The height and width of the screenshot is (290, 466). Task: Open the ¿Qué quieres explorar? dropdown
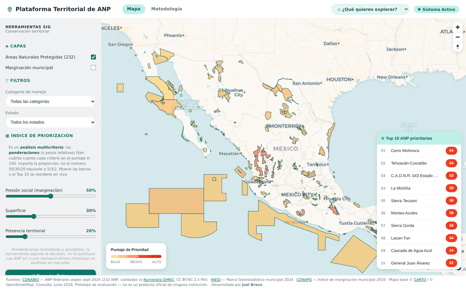pyautogui.click(x=370, y=9)
